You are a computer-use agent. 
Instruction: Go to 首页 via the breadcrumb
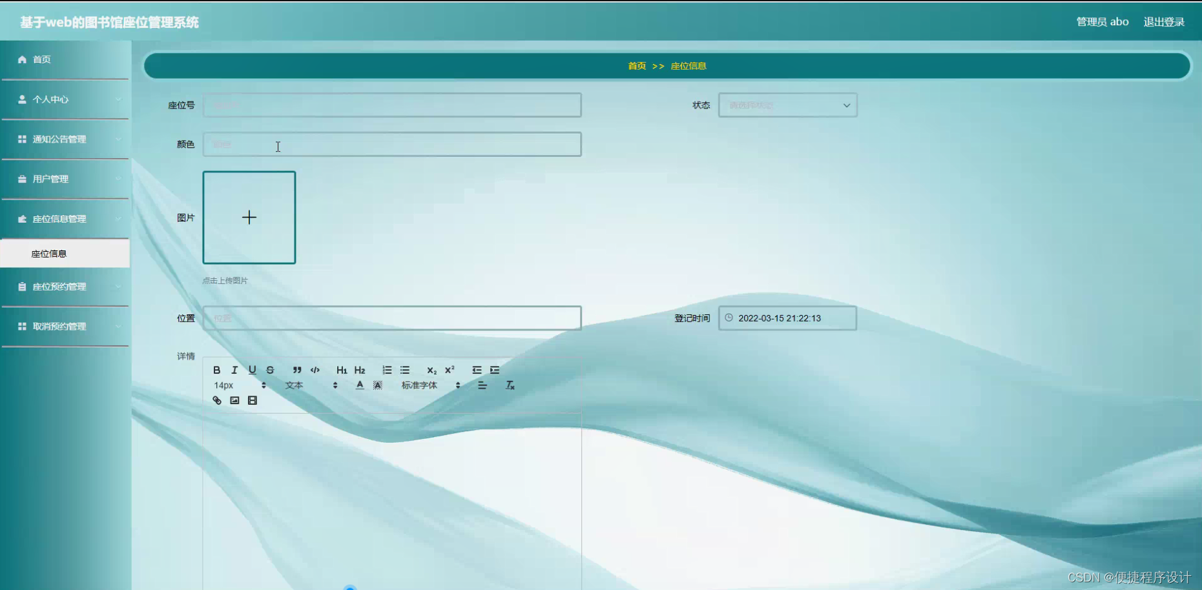click(636, 65)
